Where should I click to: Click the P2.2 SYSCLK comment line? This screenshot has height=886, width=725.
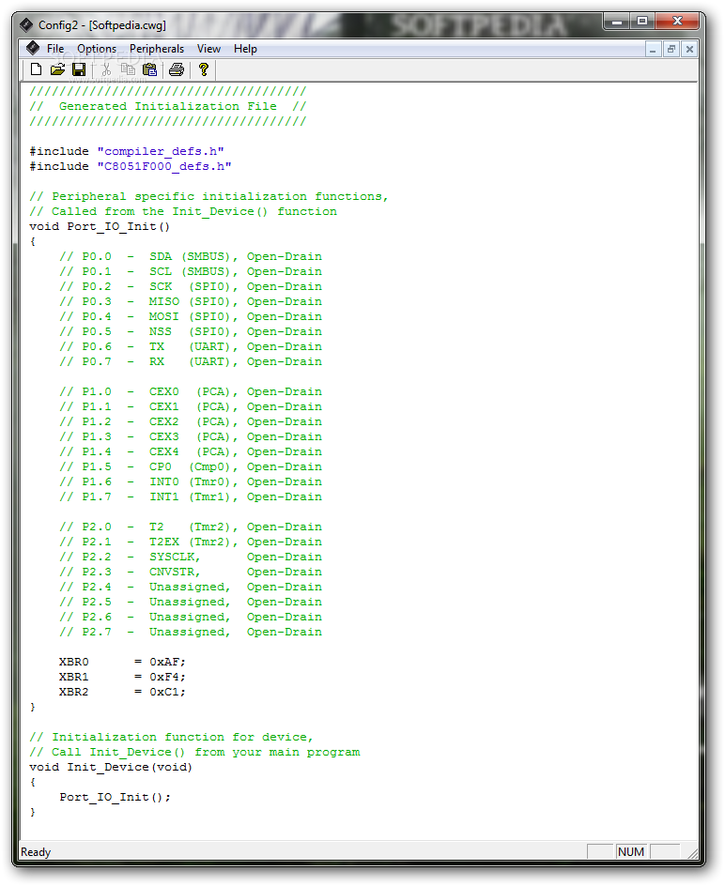191,557
